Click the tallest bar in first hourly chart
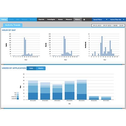 (24, 47)
